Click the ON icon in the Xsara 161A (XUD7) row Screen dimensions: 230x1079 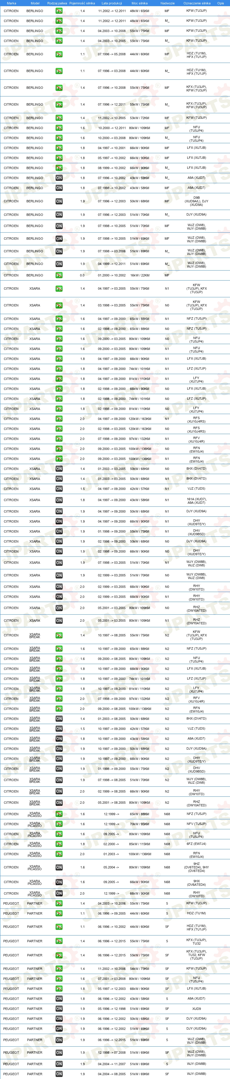coord(59,500)
